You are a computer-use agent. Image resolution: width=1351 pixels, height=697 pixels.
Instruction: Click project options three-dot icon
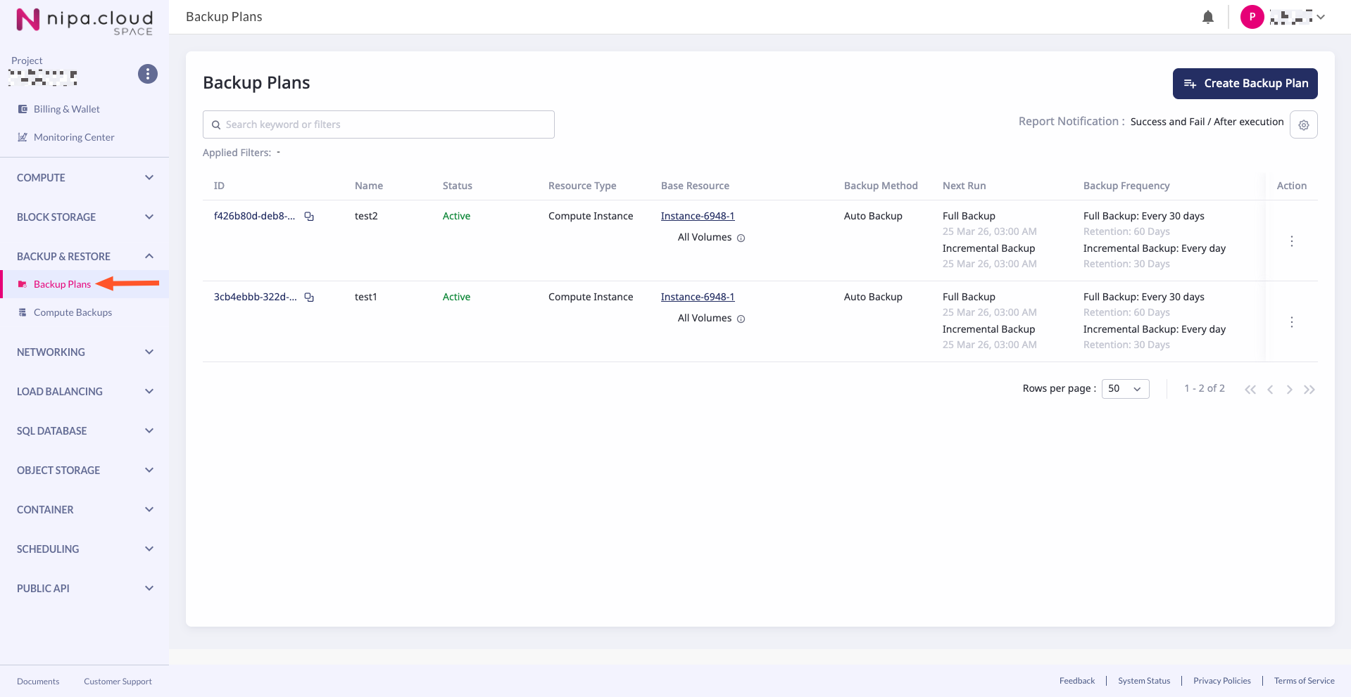(x=148, y=74)
